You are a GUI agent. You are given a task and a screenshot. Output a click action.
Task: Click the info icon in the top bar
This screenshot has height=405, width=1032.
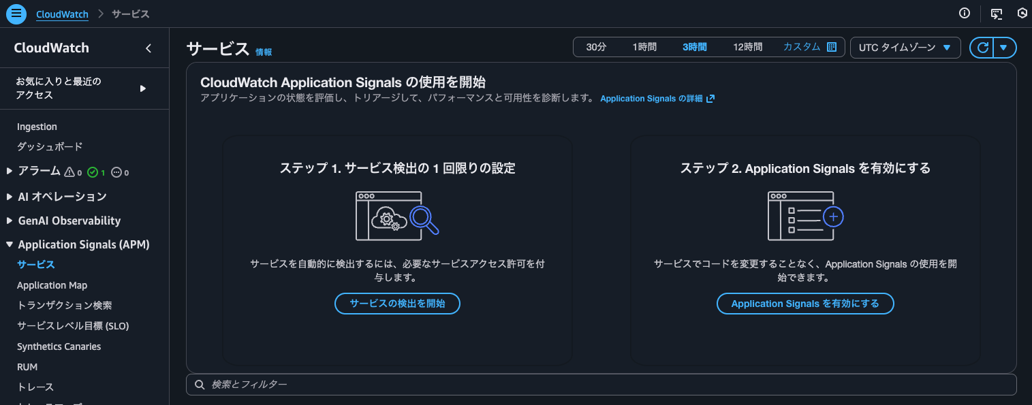pyautogui.click(x=964, y=13)
